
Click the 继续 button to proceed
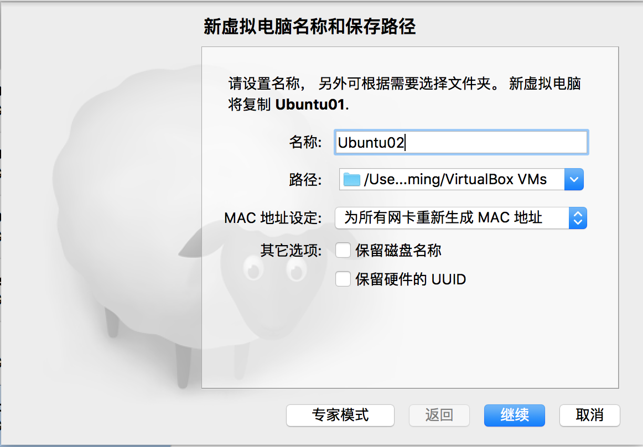[515, 415]
